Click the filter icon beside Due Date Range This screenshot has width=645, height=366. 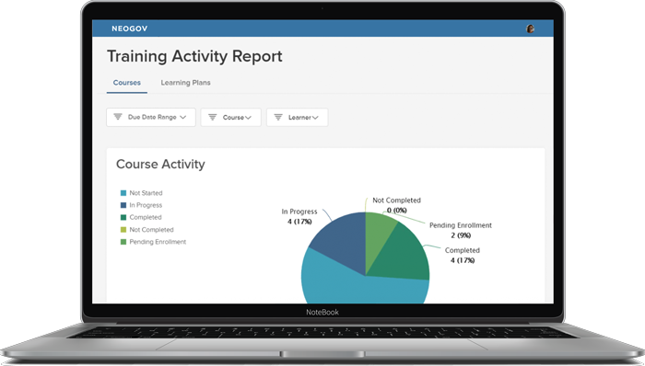[118, 117]
